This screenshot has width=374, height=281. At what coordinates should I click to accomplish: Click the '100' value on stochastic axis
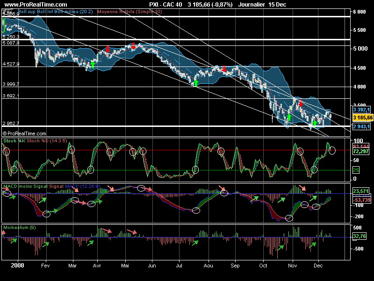click(358, 141)
